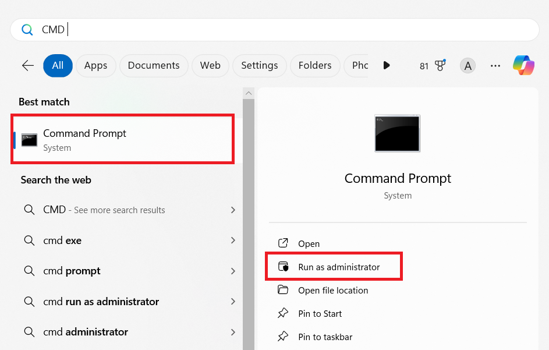
Task: Click the results scrollbar up arrow
Action: point(249,93)
